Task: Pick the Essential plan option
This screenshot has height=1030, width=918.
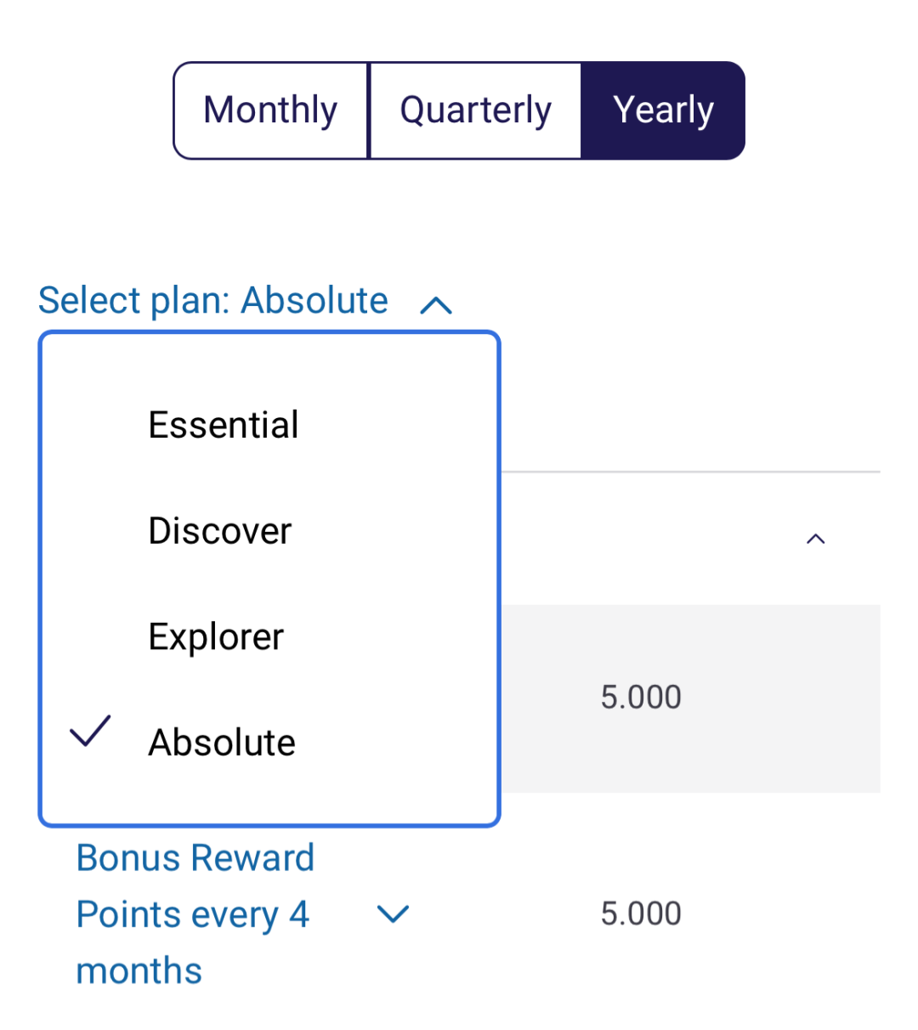Action: click(x=224, y=425)
